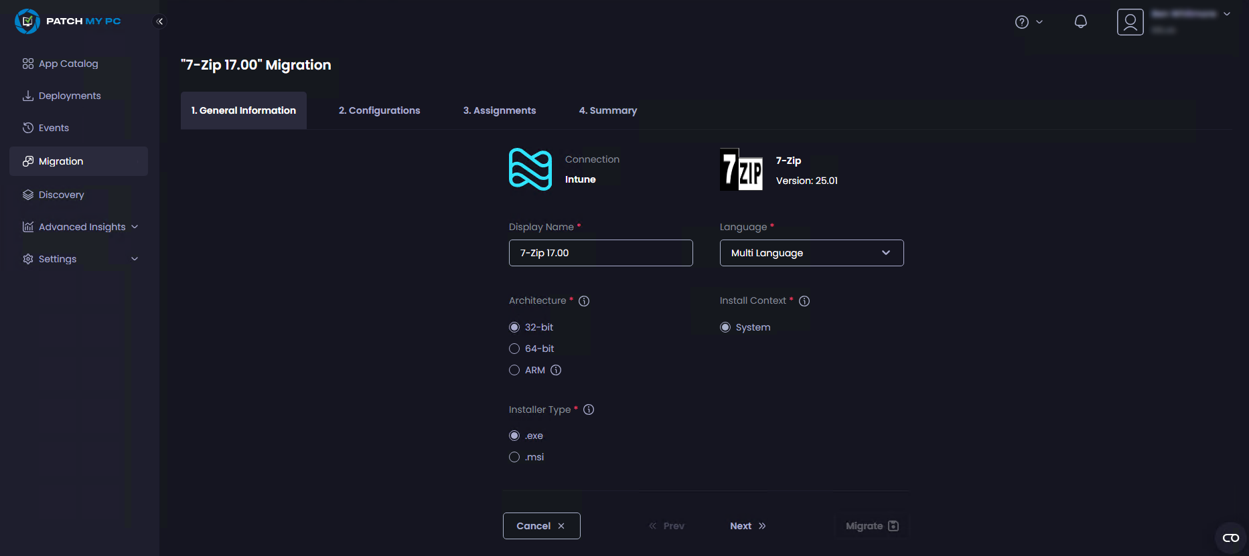Click the user profile avatar icon

[1130, 22]
